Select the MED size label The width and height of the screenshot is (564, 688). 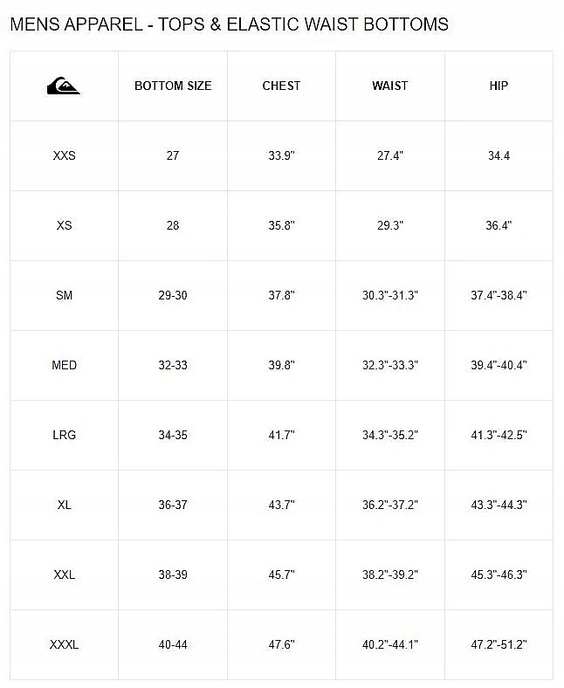[64, 365]
